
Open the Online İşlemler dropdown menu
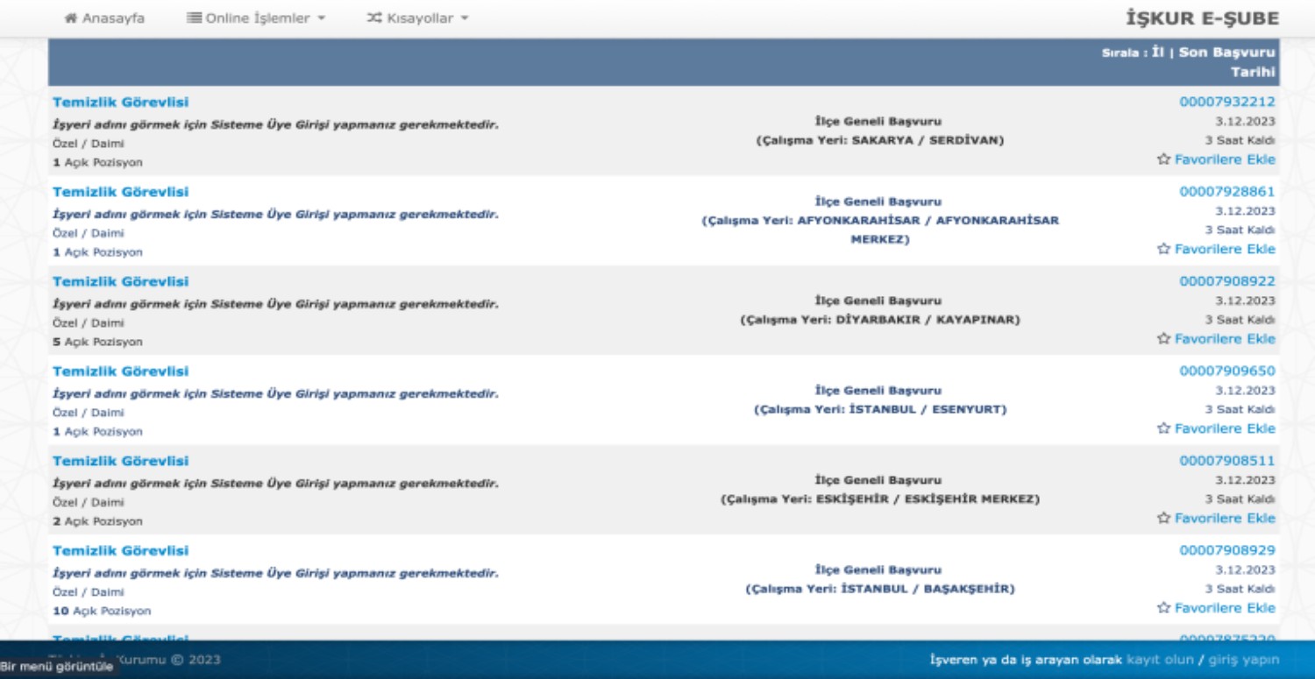(x=256, y=18)
